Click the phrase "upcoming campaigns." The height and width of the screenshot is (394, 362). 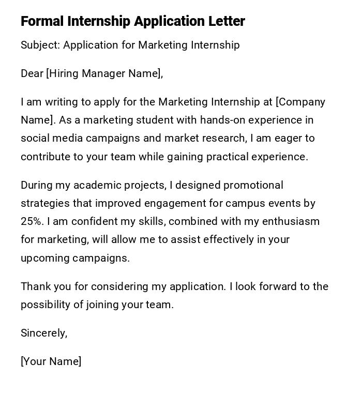pos(75,258)
